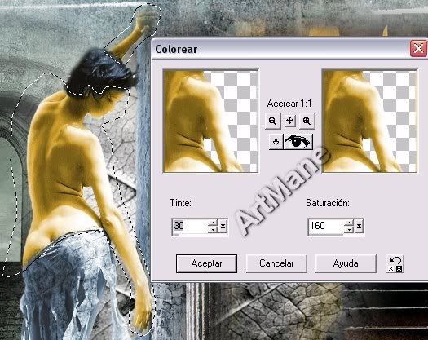Click the zoom out magnifier icon

272,121
